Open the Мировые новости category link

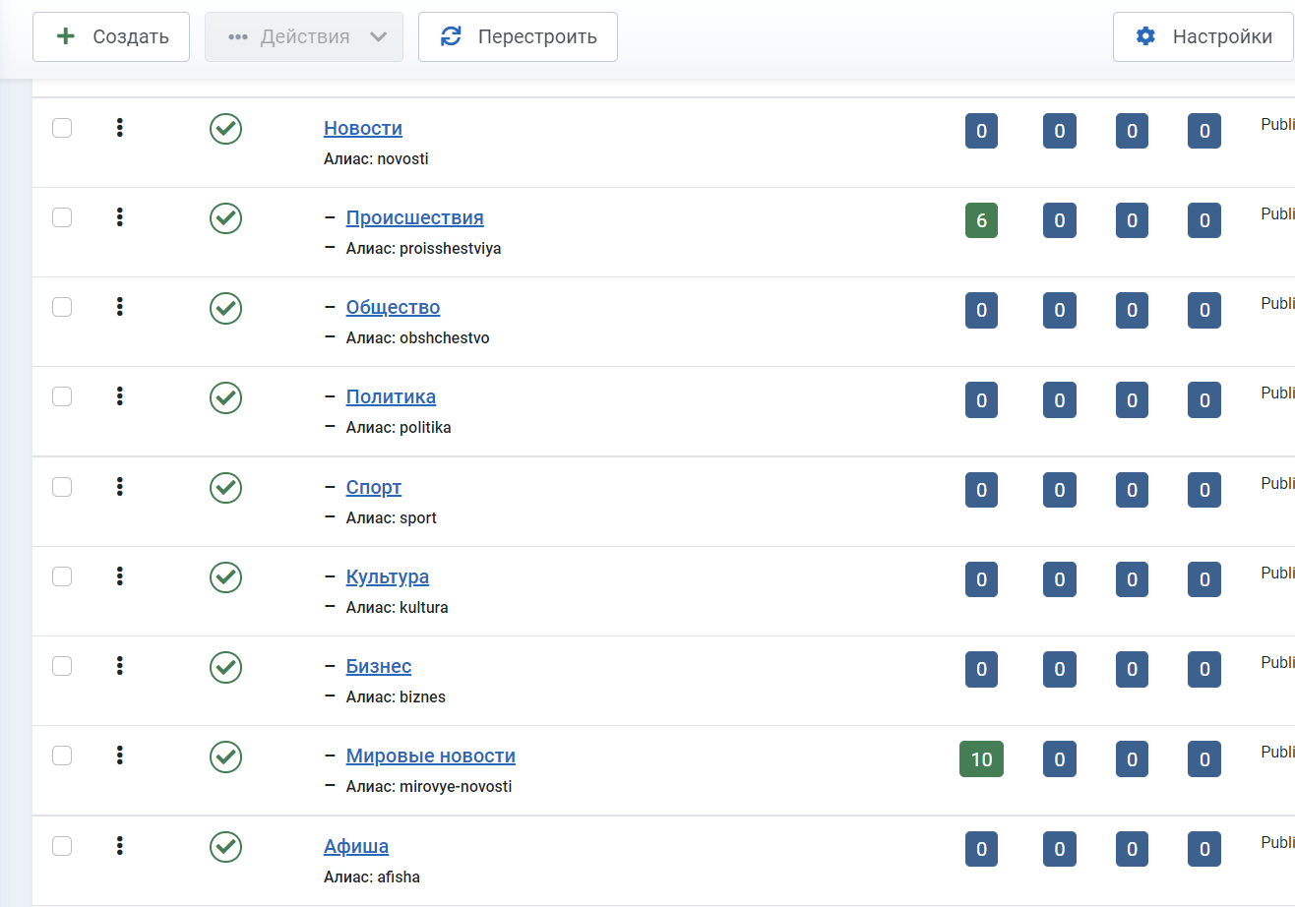430,756
